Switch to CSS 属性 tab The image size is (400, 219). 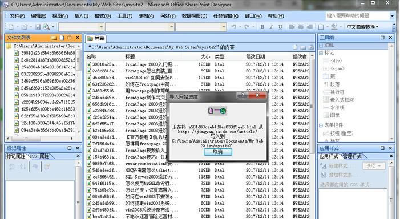[39, 156]
